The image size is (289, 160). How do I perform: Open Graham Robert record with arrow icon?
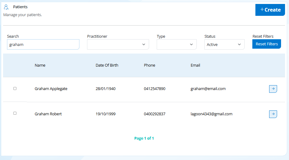click(x=273, y=114)
